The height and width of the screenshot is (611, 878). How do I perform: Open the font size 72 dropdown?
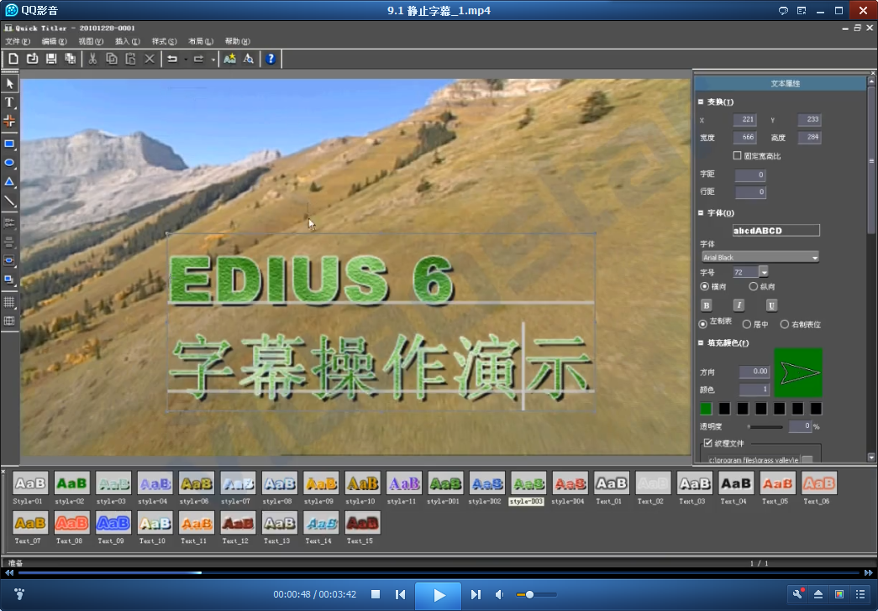coord(763,272)
